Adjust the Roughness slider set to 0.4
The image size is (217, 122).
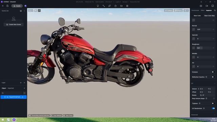tap(204, 48)
